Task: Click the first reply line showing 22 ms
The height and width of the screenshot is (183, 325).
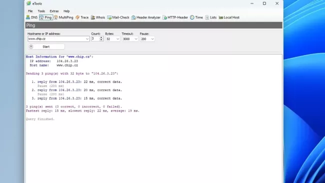Action: tap(77, 82)
